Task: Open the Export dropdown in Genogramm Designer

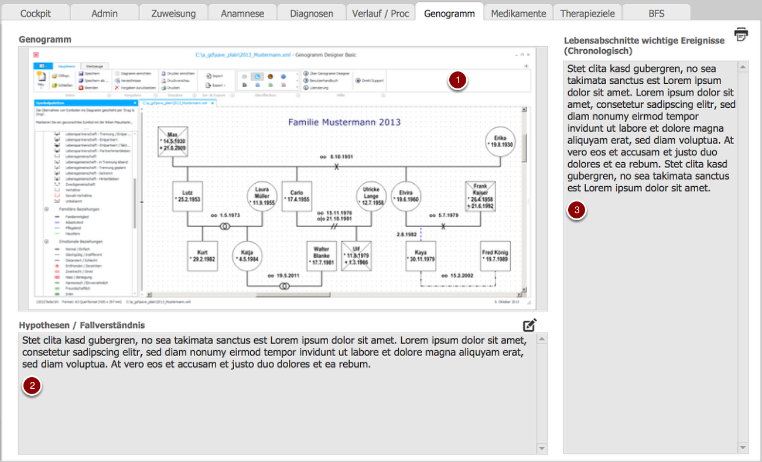Action: pyautogui.click(x=215, y=85)
